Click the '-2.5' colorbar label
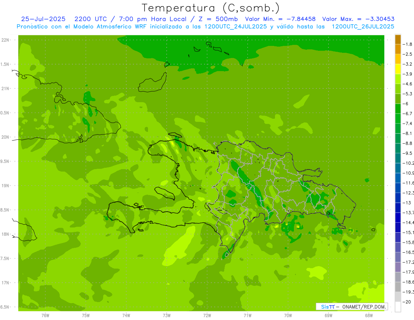The image size is (414, 320). [x=407, y=54]
